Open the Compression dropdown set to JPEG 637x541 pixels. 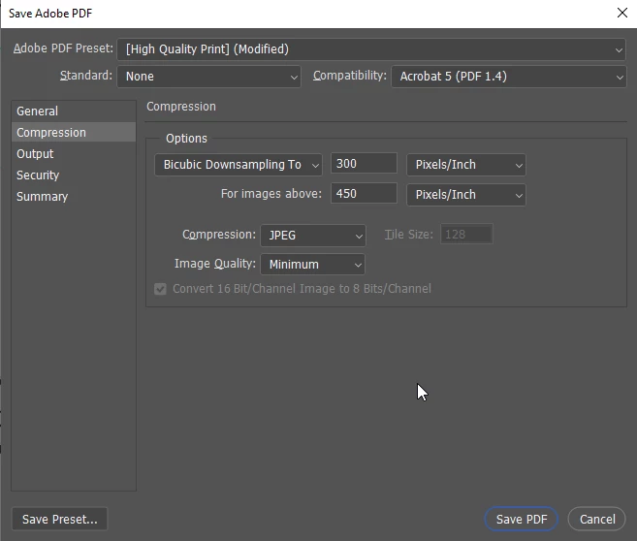[313, 236]
